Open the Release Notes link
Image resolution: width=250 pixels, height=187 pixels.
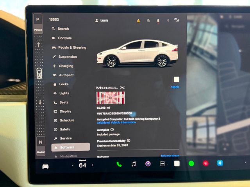170,155
